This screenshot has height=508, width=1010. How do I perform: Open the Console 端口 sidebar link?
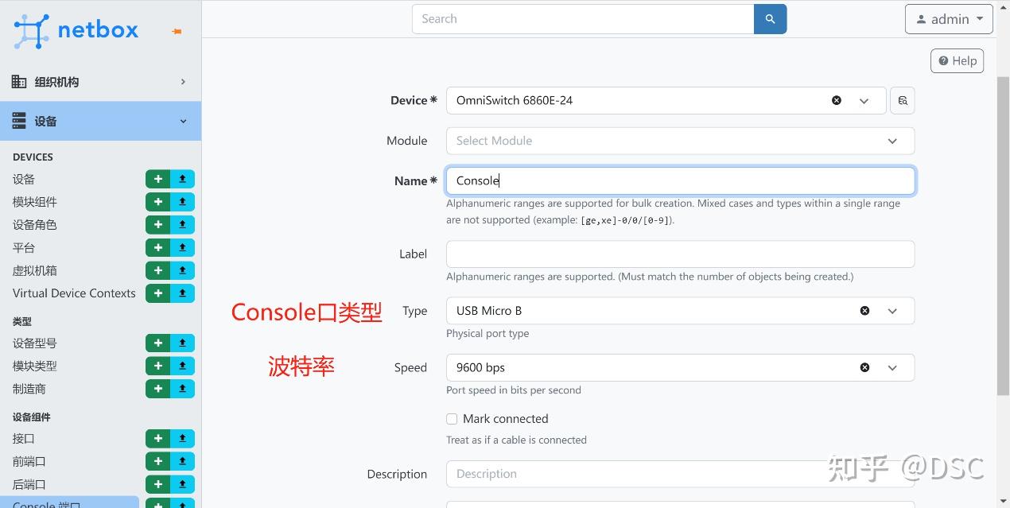(x=48, y=503)
